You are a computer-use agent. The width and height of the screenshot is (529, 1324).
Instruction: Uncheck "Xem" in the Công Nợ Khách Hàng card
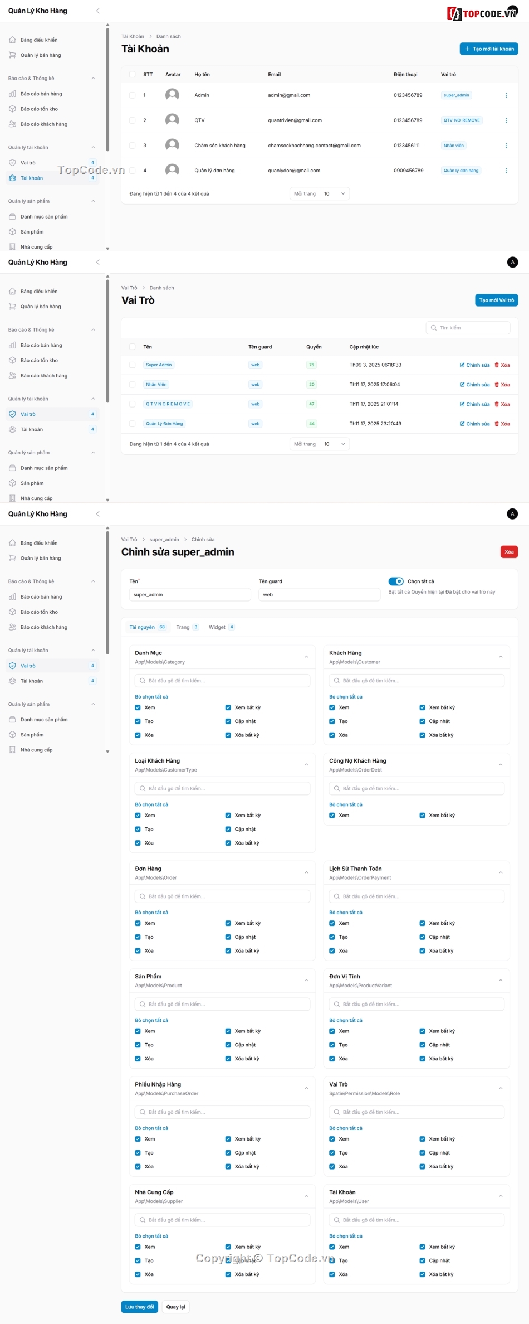(332, 816)
